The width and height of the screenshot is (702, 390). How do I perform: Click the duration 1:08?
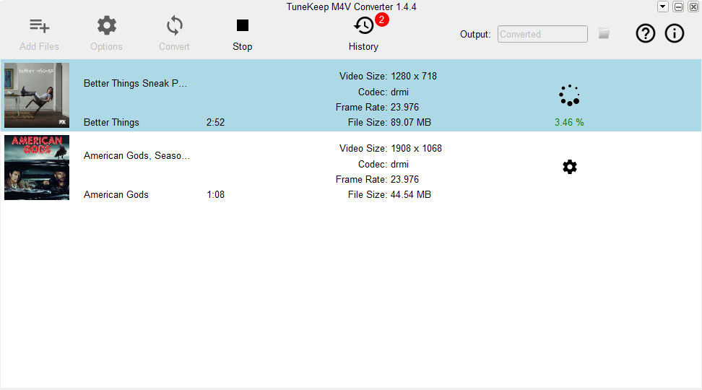point(215,194)
